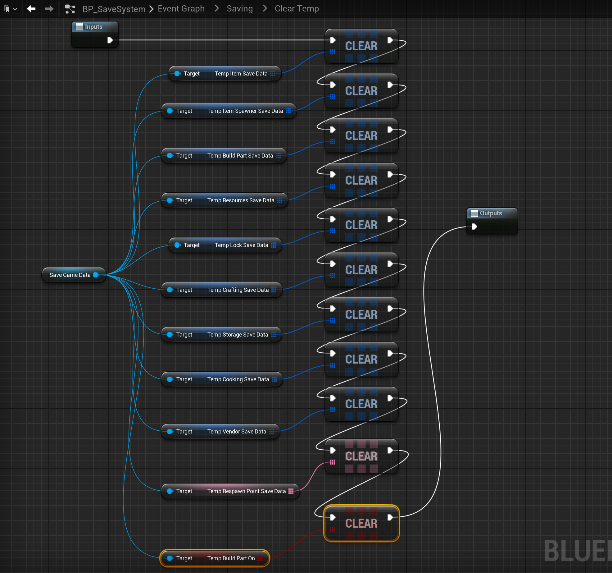Open the bookmarks dropdown arrow

(15, 9)
